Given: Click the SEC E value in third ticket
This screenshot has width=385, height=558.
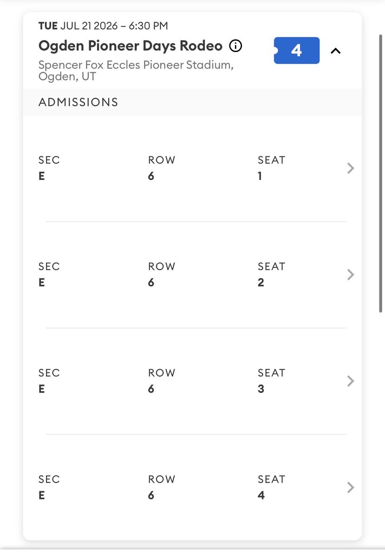Looking at the screenshot, I should click(42, 389).
